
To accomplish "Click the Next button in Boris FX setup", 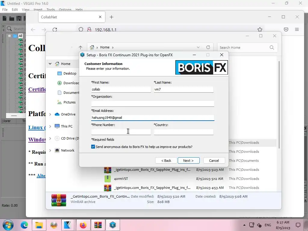I will click(189, 161).
